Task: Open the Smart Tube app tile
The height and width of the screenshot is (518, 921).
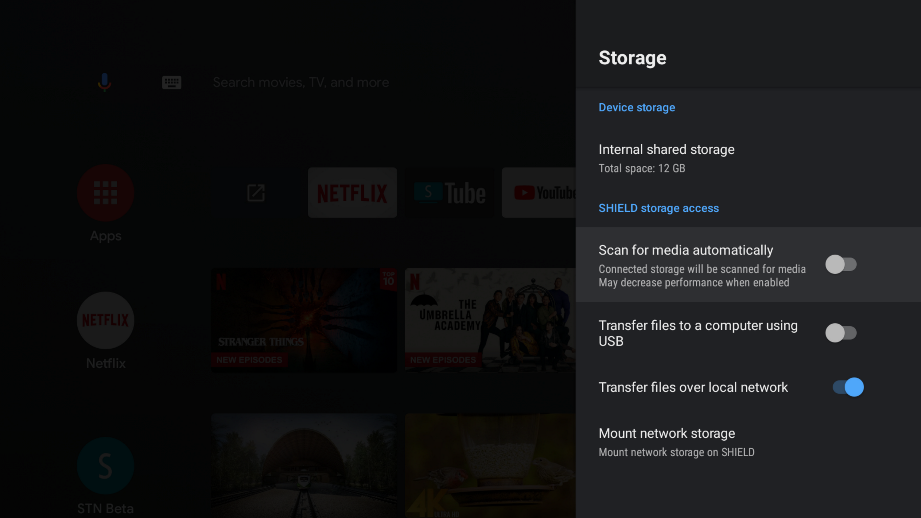Action: (x=449, y=193)
